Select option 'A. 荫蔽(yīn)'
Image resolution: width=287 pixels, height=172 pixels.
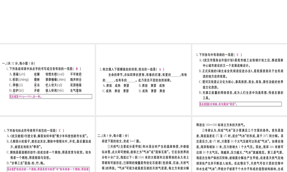(x=17, y=74)
